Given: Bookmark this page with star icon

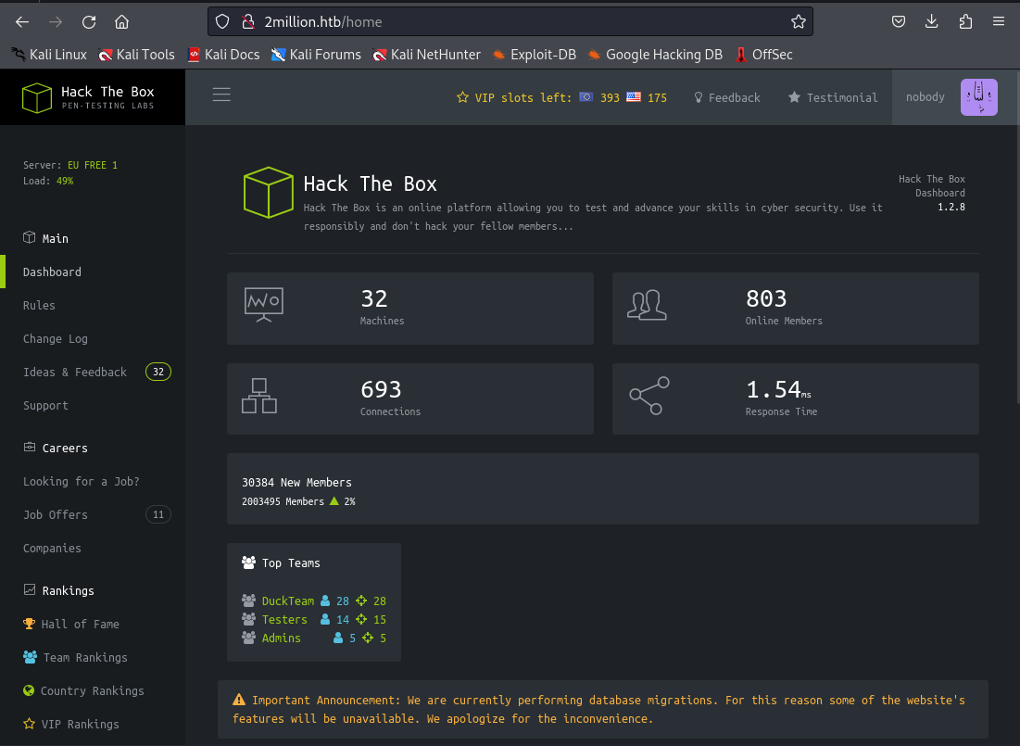Looking at the screenshot, I should pyautogui.click(x=798, y=21).
